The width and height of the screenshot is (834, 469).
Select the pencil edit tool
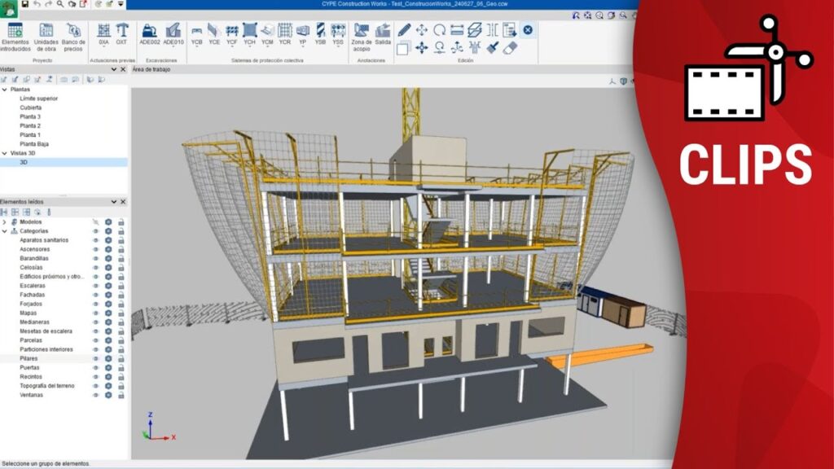tap(403, 30)
